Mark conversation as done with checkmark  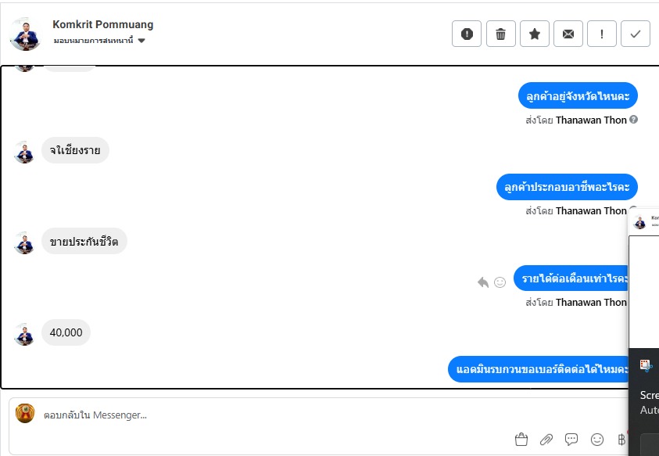pyautogui.click(x=636, y=34)
